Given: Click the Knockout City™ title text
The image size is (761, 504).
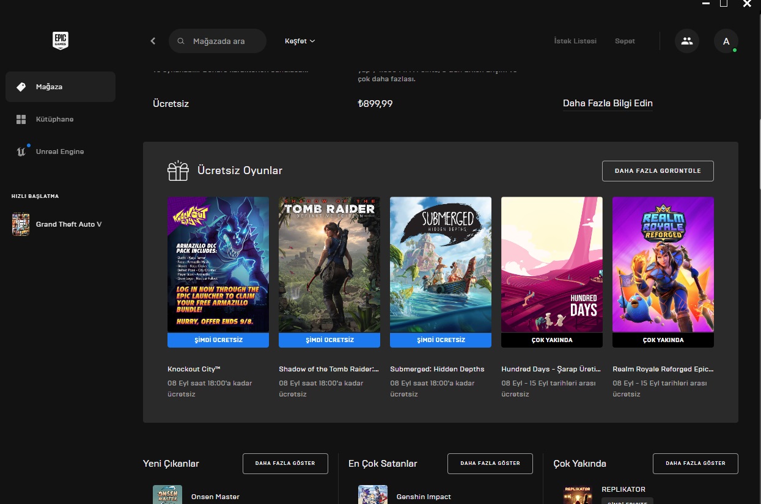Looking at the screenshot, I should coord(194,369).
